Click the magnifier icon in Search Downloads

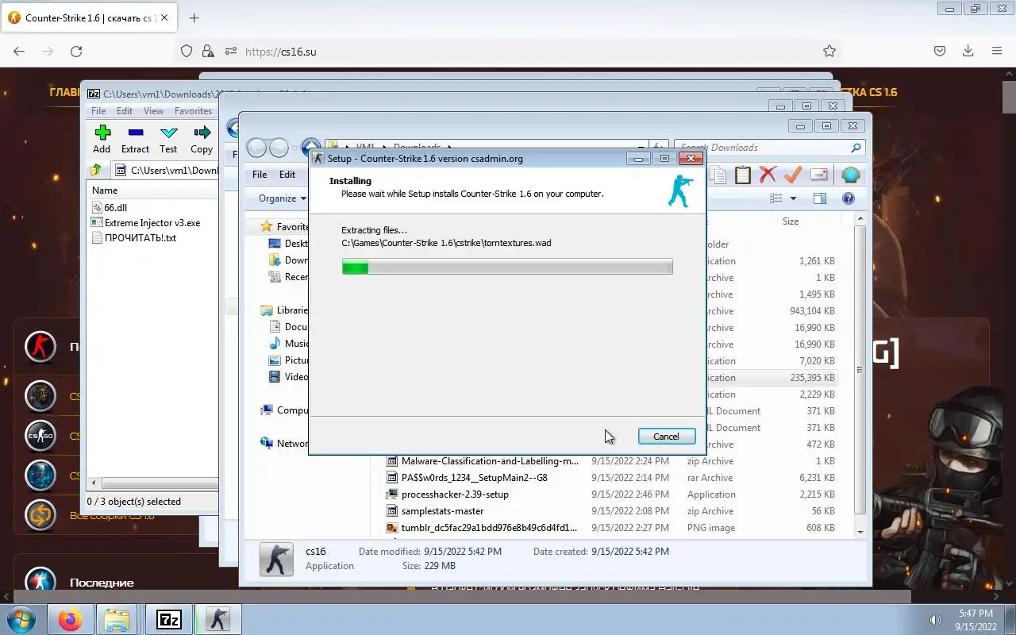[x=856, y=148]
